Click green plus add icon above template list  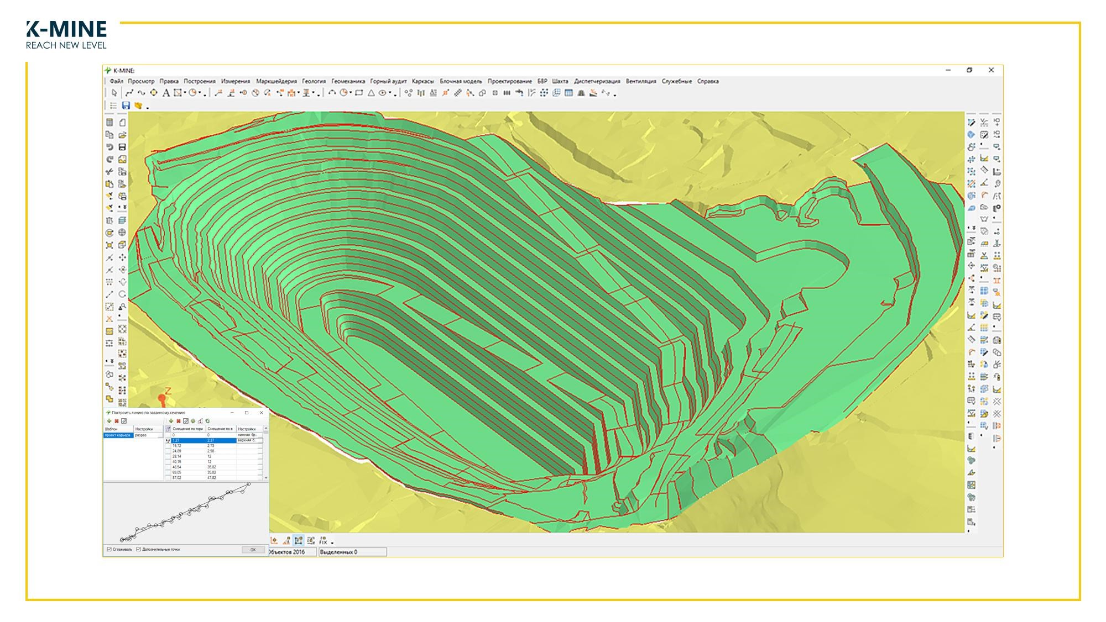(x=109, y=421)
